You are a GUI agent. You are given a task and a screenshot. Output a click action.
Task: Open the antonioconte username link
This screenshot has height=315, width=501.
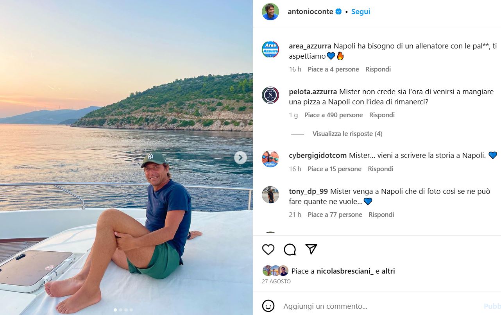pyautogui.click(x=310, y=12)
